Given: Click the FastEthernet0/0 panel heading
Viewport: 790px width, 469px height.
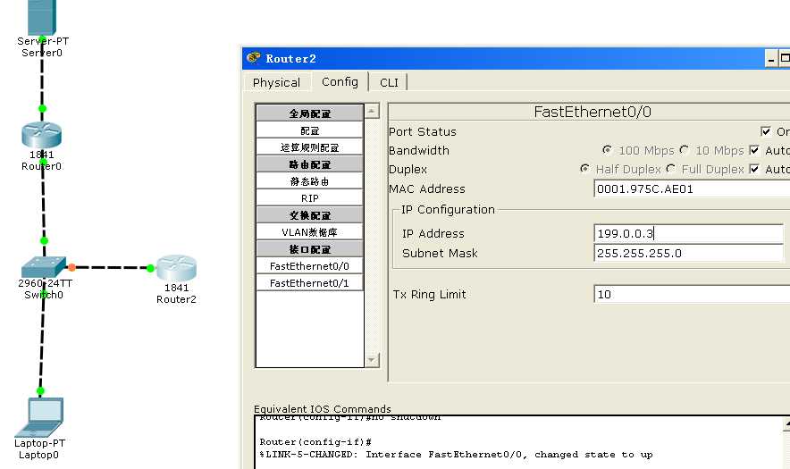Looking at the screenshot, I should [x=592, y=112].
